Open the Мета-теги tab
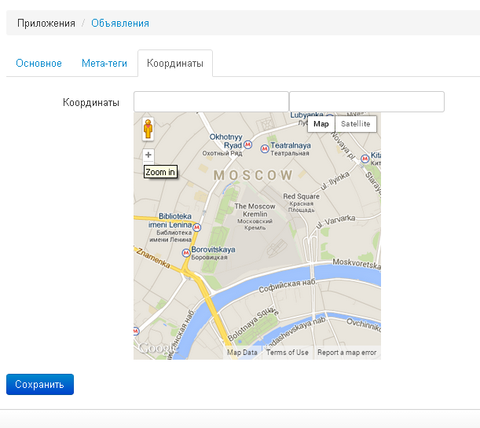The image size is (480, 428). [x=104, y=64]
